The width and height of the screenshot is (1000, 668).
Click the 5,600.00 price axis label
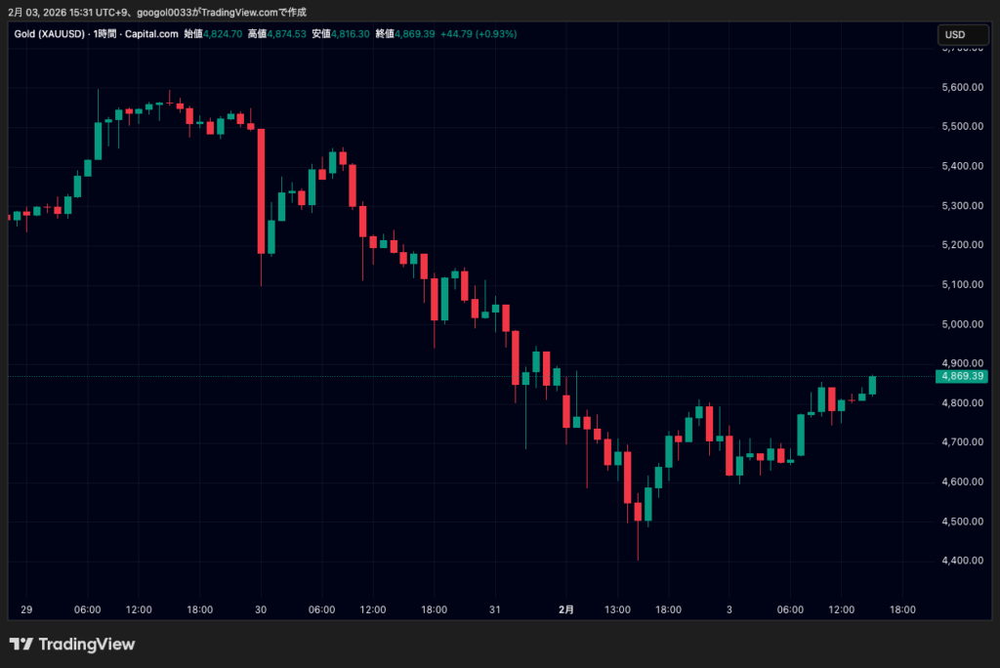click(958, 87)
